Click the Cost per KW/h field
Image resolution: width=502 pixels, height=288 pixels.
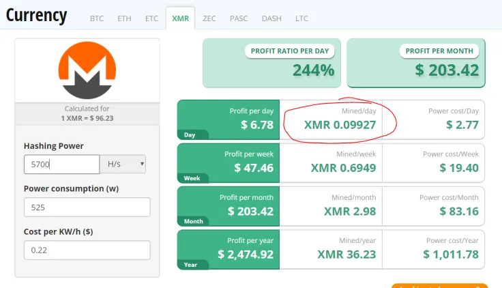[87, 250]
